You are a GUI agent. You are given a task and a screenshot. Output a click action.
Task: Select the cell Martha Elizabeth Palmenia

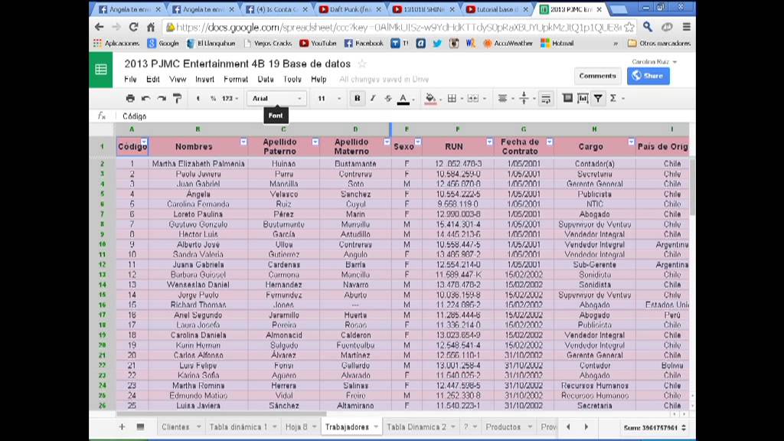click(x=198, y=164)
